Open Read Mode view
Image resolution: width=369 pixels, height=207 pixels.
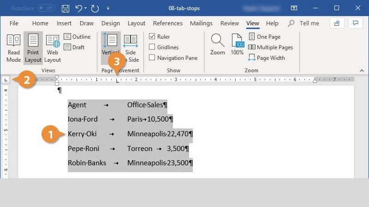14,48
